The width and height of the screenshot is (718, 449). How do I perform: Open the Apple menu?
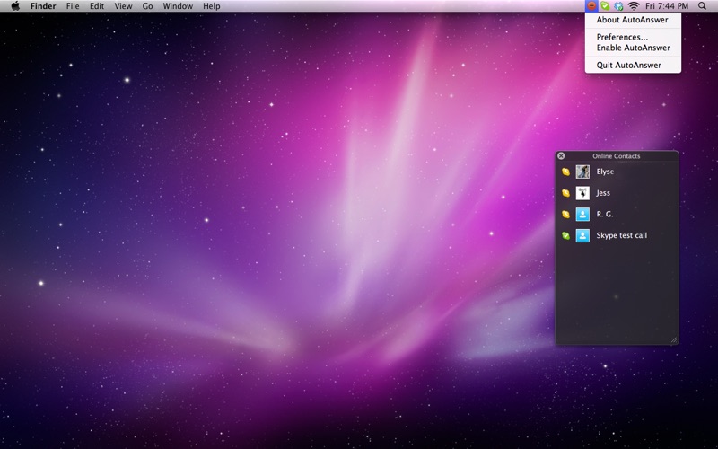(15, 6)
